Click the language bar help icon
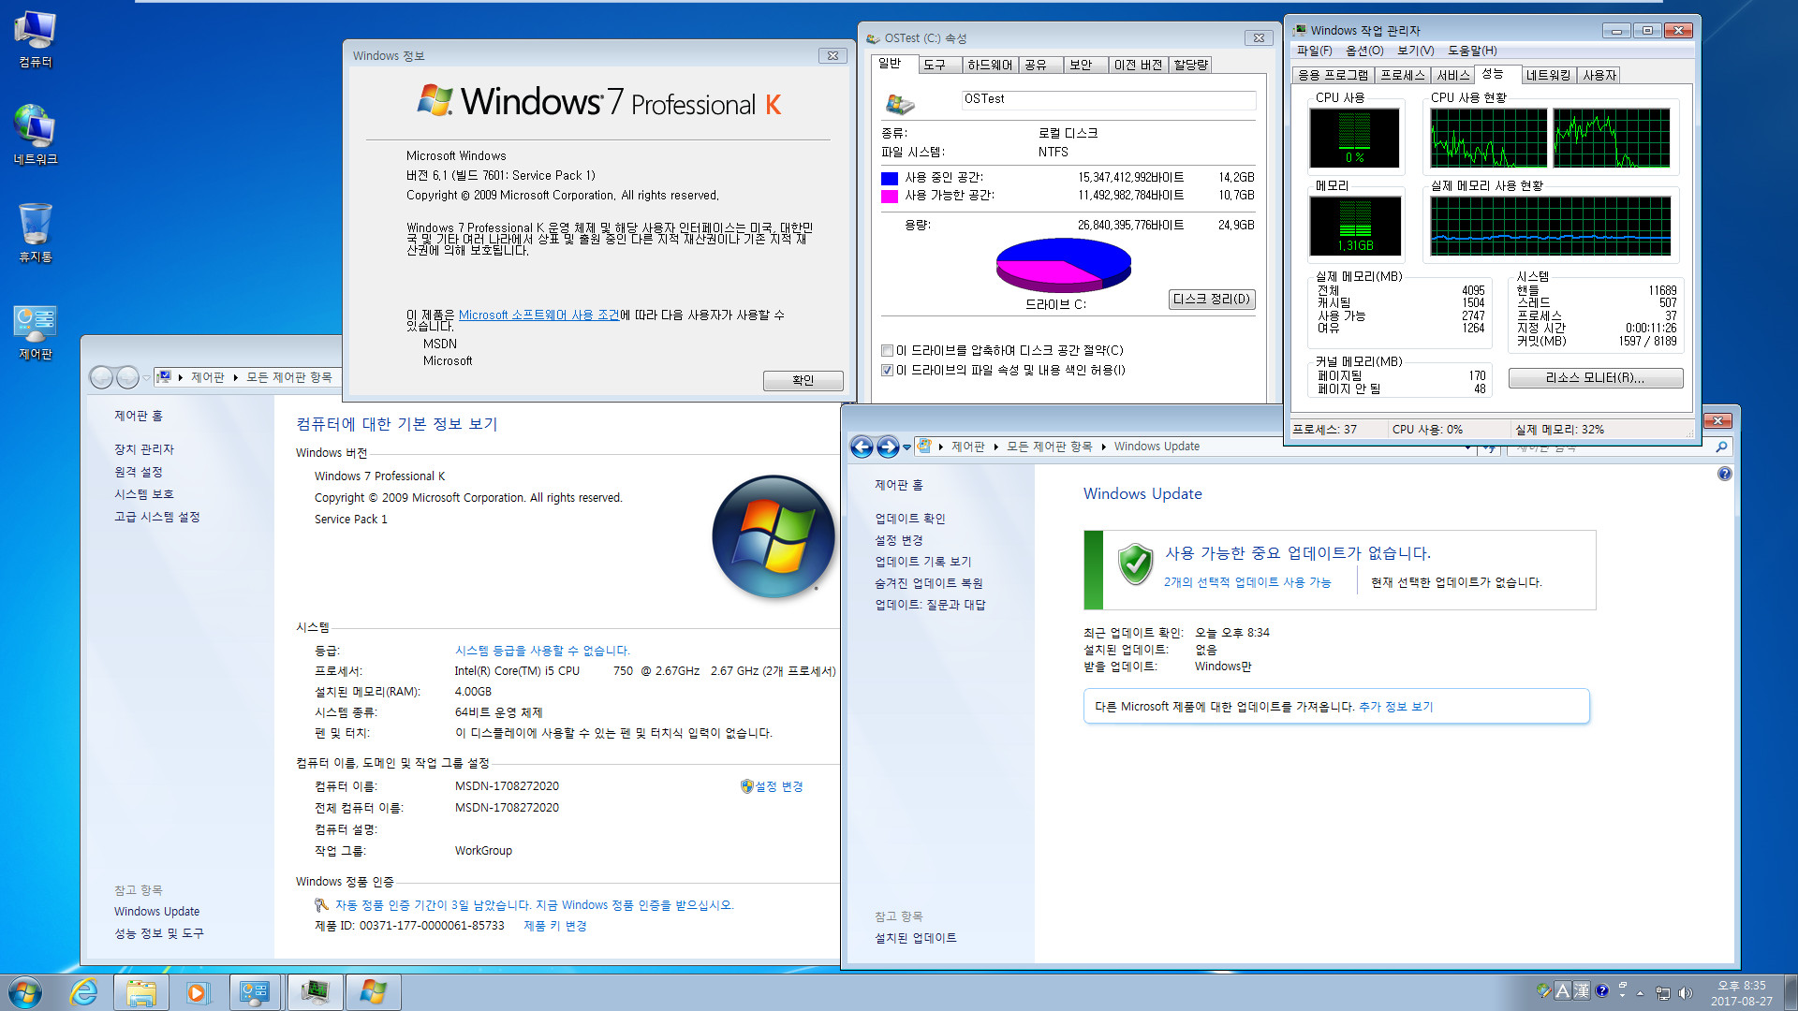Screen dimensions: 1798x1011 pos(1602,991)
